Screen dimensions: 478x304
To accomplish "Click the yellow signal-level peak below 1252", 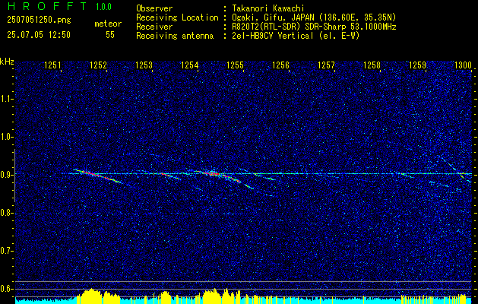I will pos(90,296).
